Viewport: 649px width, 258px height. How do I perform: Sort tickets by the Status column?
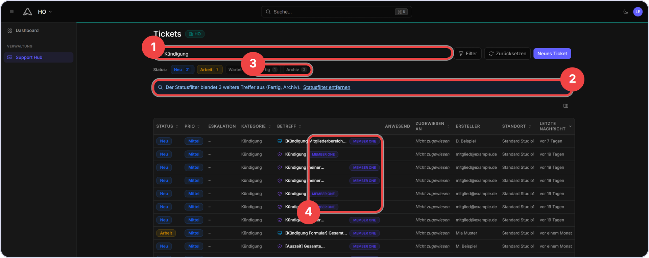[167, 126]
